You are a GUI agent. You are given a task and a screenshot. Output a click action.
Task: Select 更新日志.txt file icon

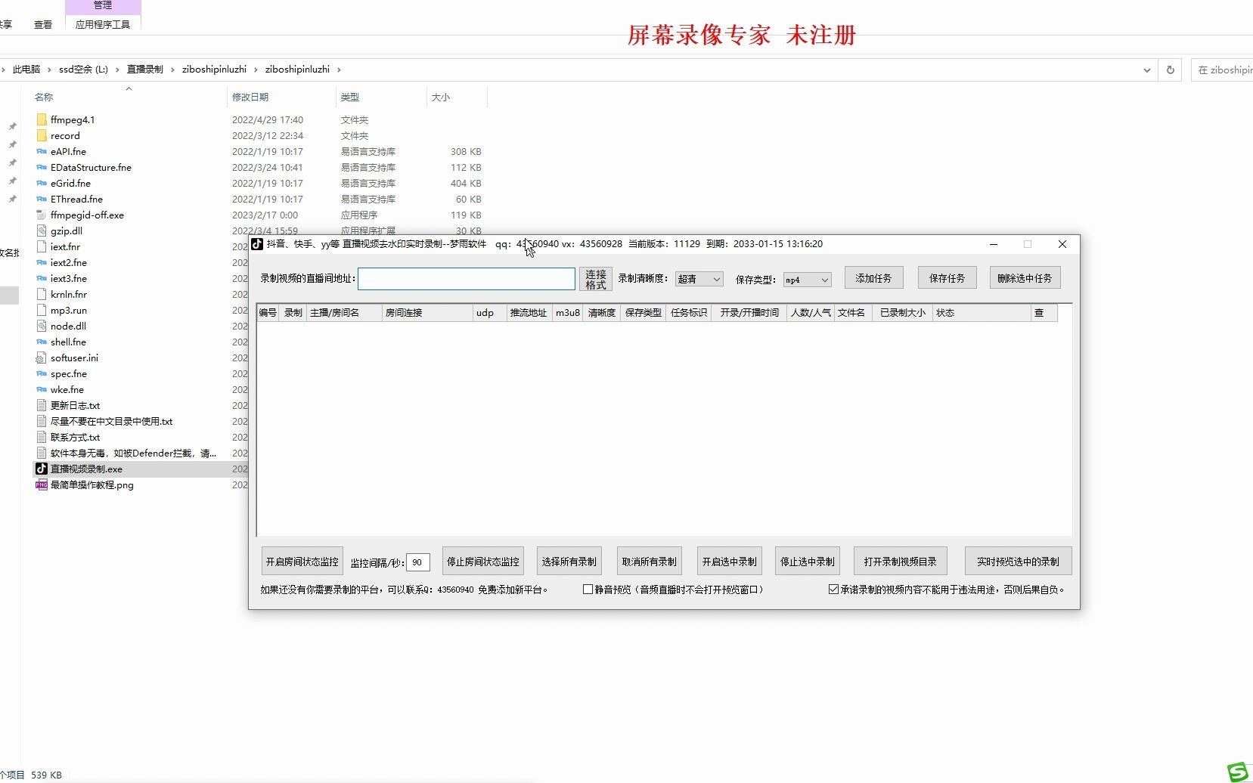tap(42, 405)
